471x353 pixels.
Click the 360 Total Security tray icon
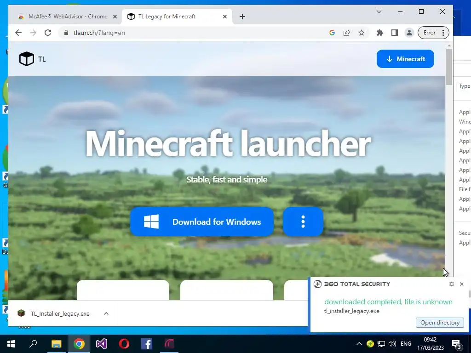click(370, 344)
